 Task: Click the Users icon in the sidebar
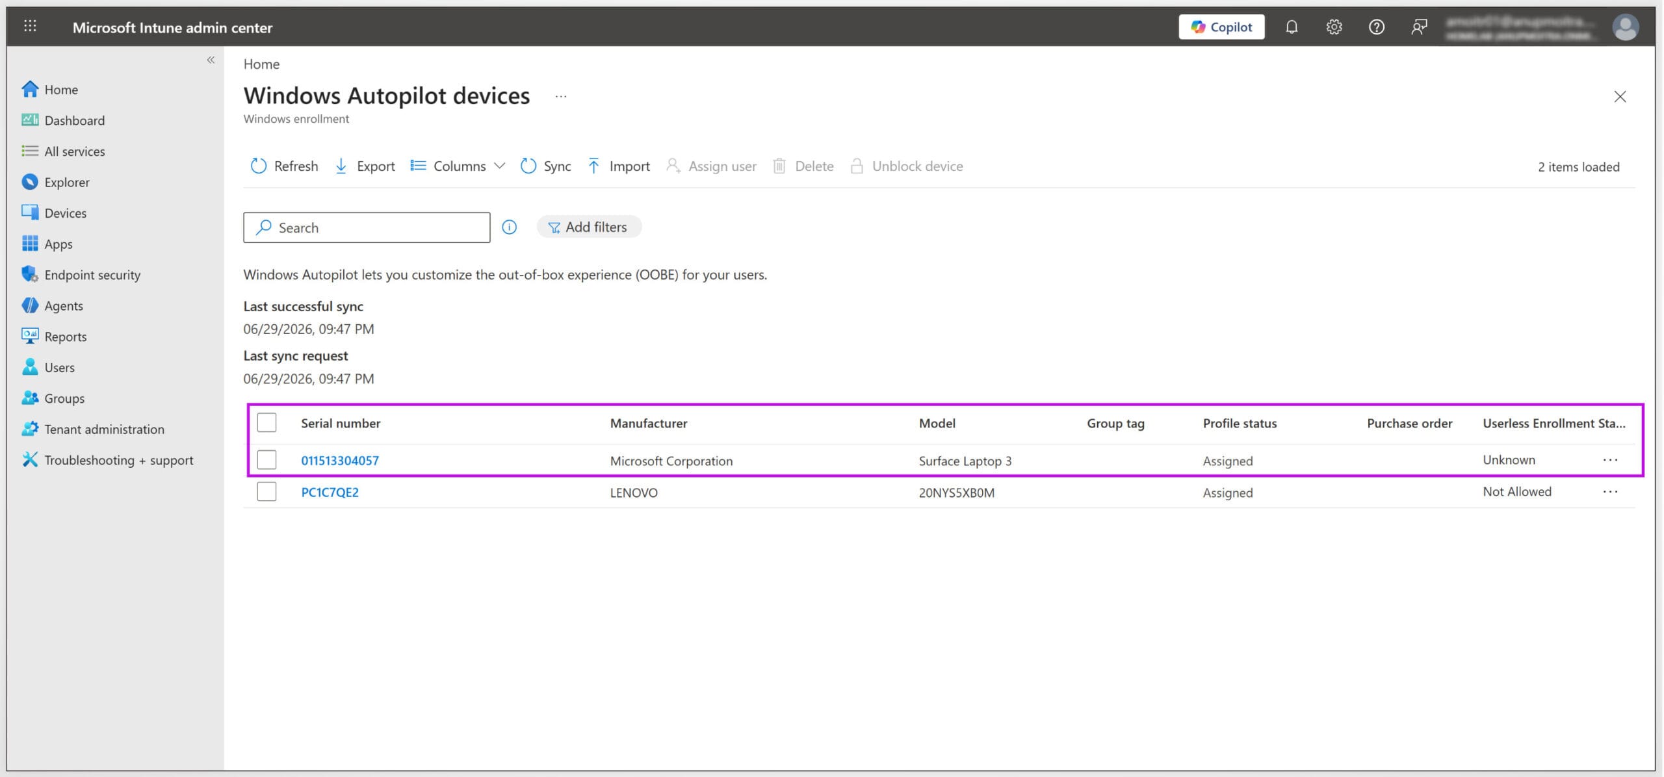[x=30, y=367]
